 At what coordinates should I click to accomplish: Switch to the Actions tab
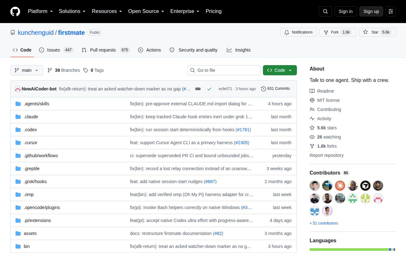(x=149, y=50)
